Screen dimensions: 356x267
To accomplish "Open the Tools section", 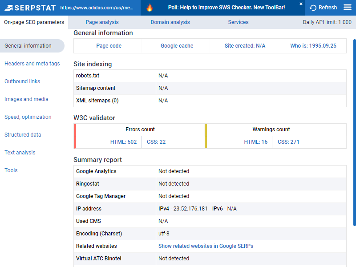I will [x=11, y=170].
